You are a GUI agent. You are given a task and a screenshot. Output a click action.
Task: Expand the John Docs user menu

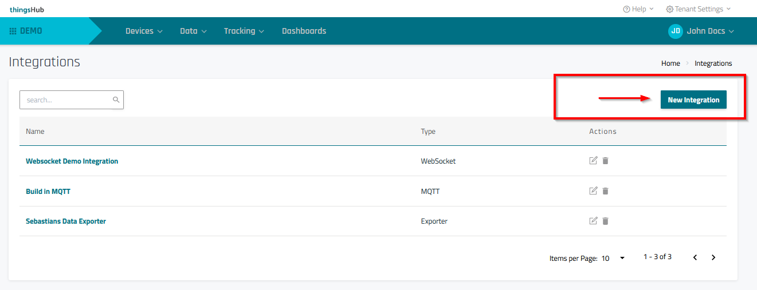tap(701, 31)
